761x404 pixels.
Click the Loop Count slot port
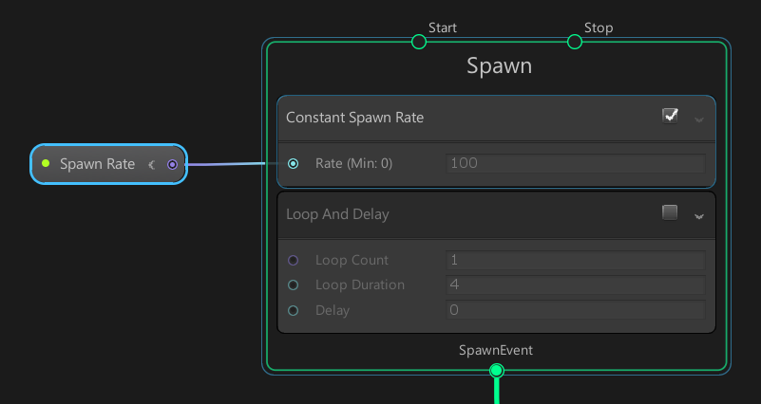pyautogui.click(x=293, y=260)
